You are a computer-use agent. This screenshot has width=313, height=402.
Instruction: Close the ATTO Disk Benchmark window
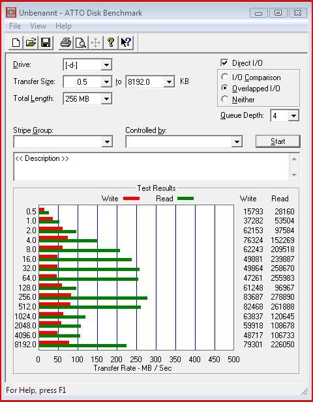(297, 13)
